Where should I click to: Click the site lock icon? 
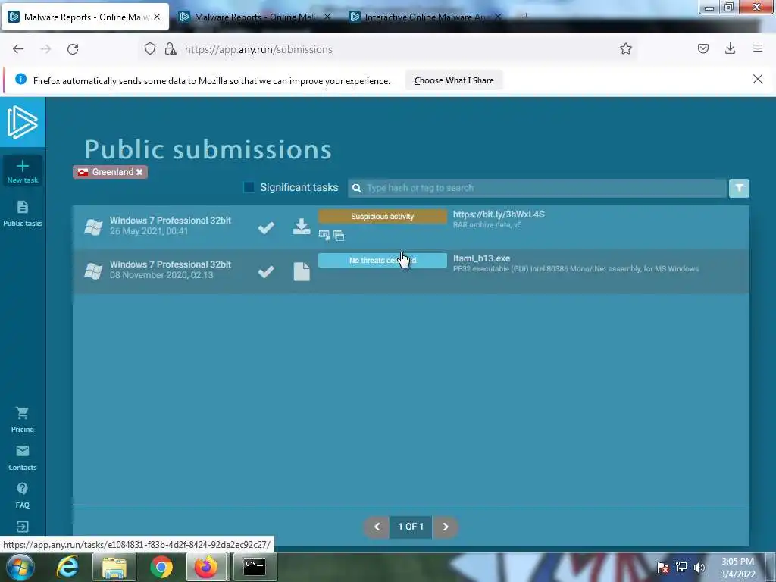[171, 48]
